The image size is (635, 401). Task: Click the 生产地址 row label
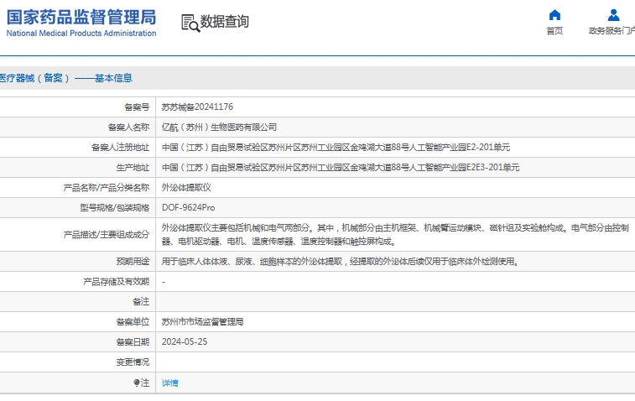(133, 167)
